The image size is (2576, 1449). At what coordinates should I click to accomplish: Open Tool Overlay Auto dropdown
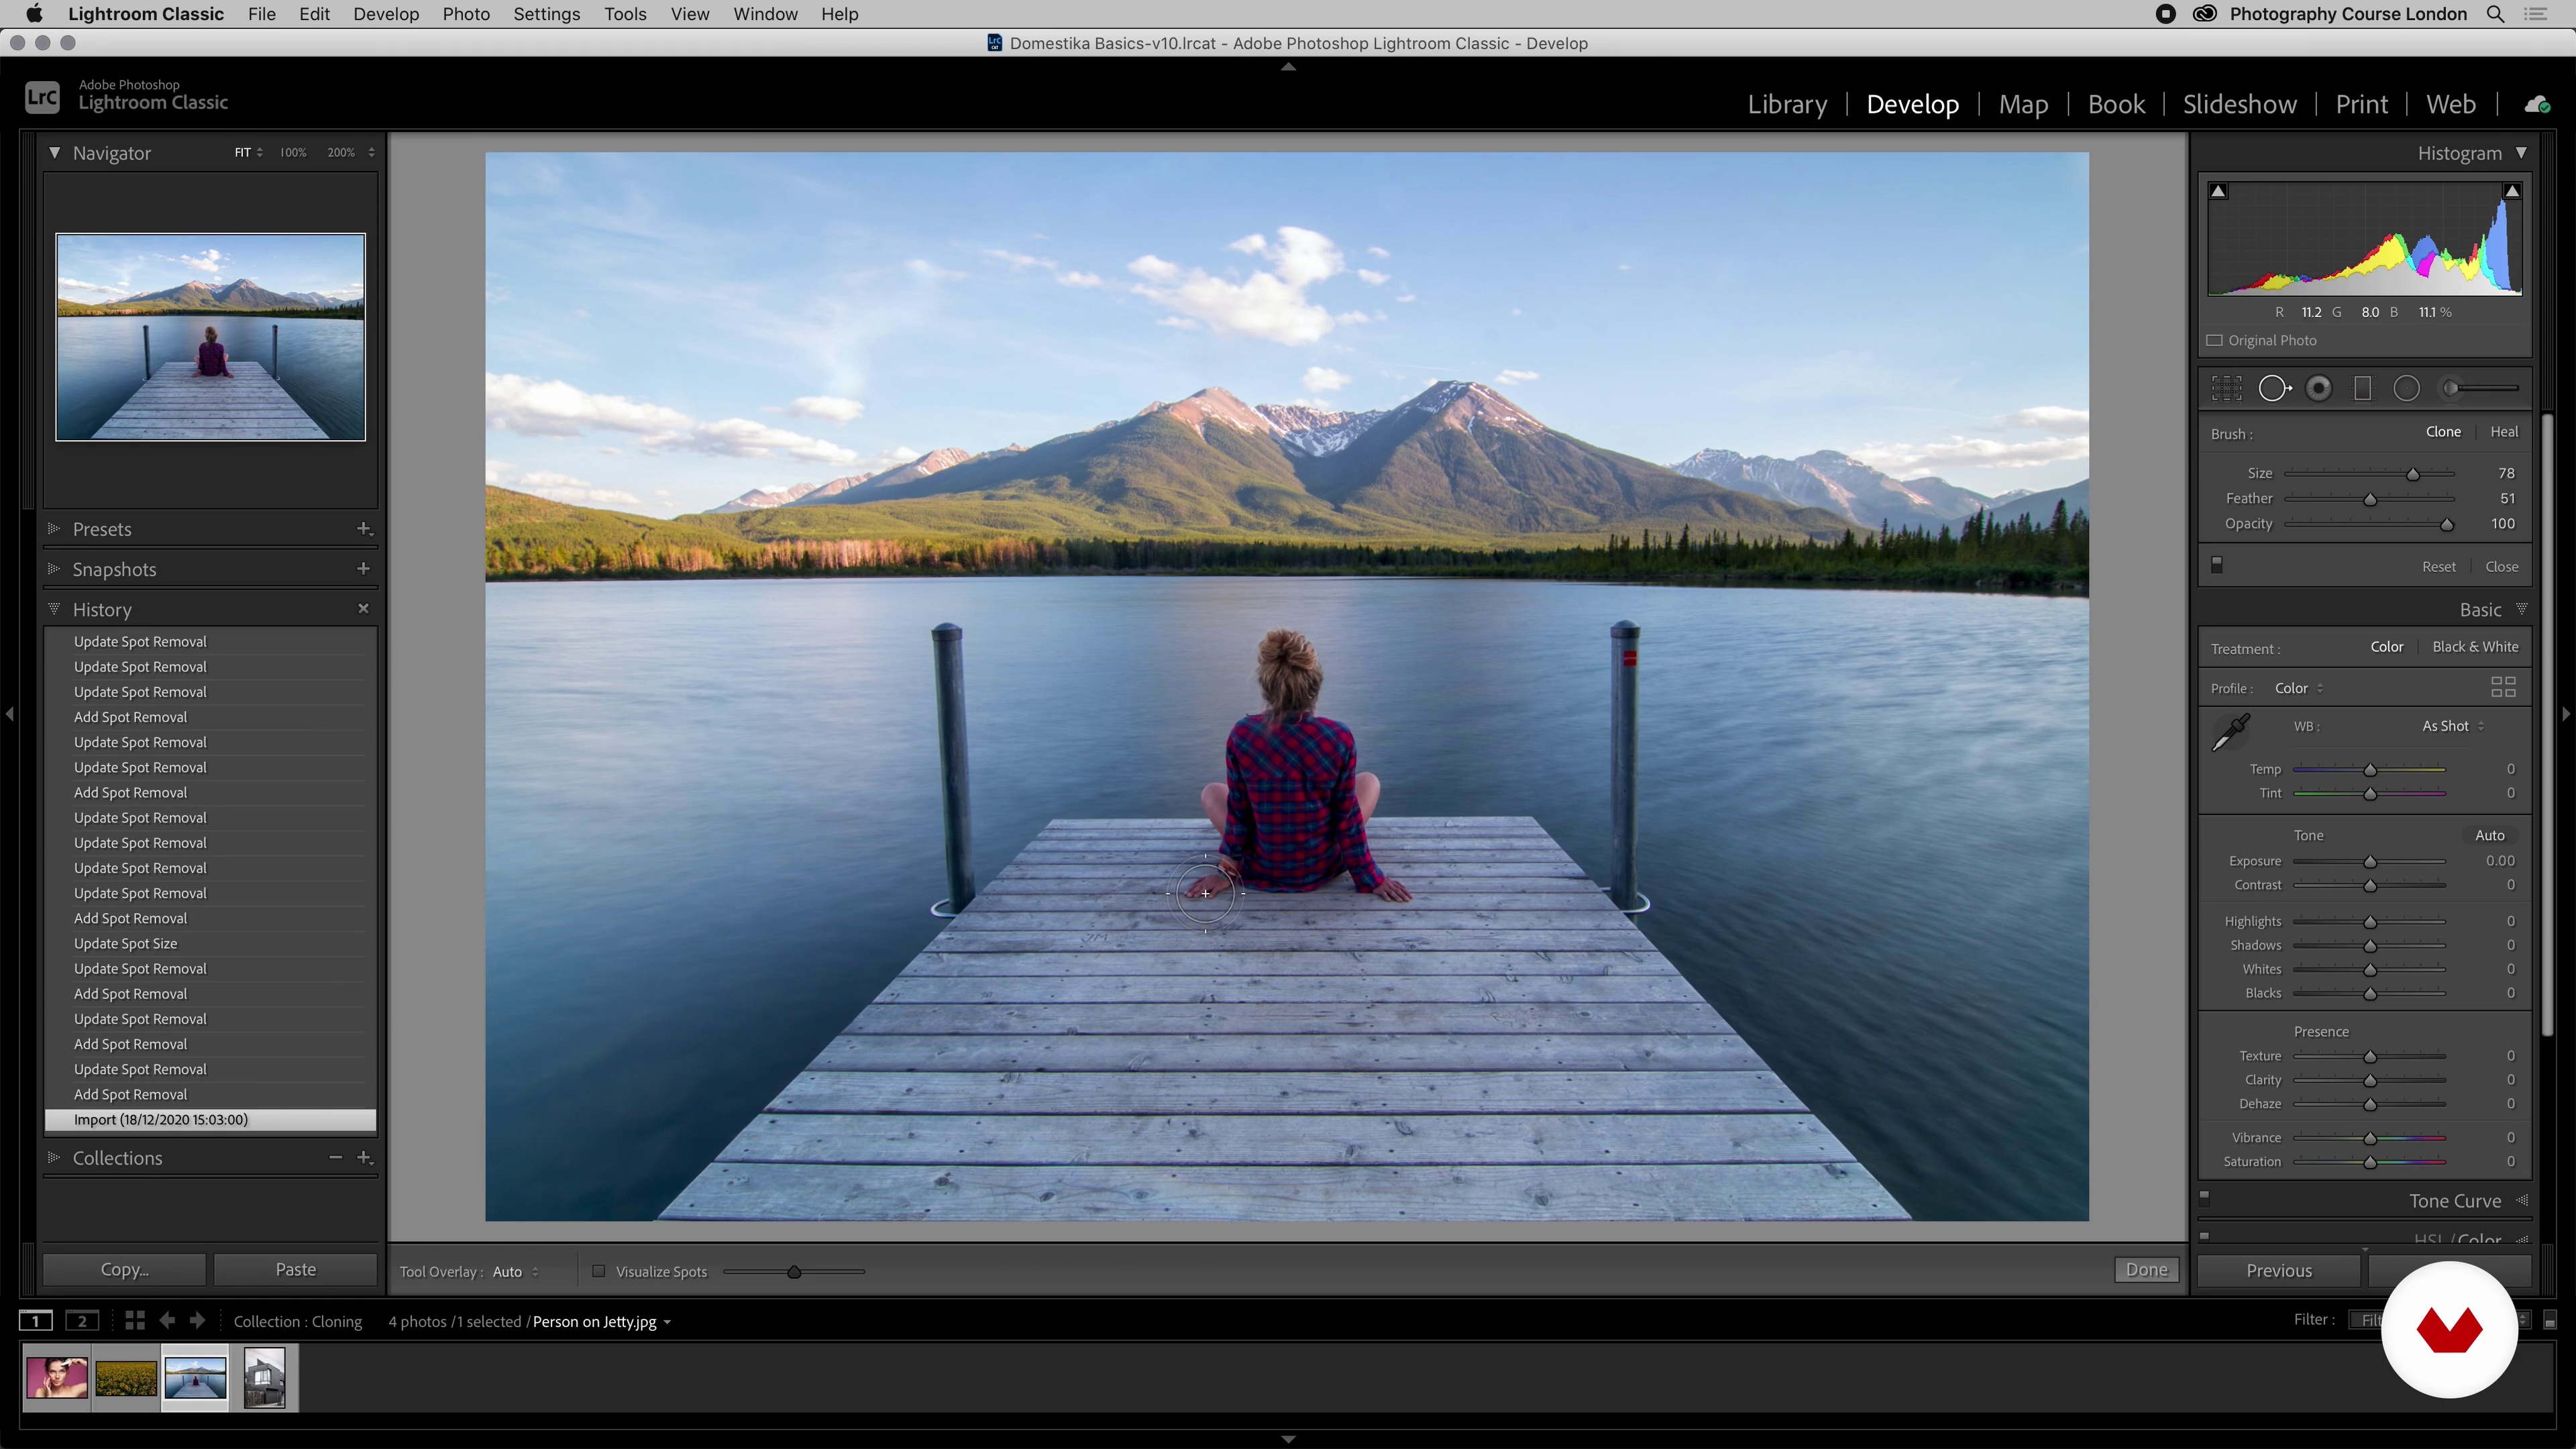coord(515,1272)
